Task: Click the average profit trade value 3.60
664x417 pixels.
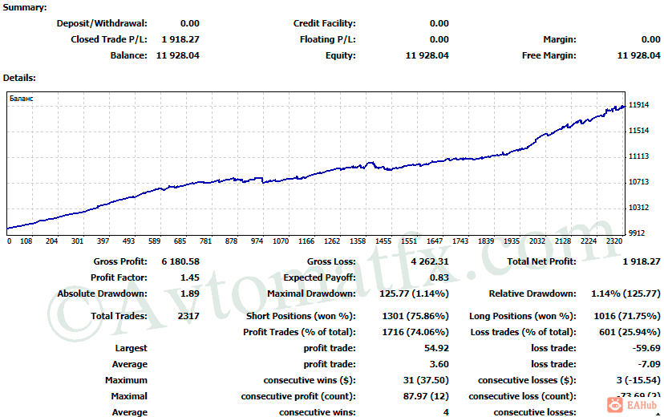Action: pyautogui.click(x=439, y=365)
